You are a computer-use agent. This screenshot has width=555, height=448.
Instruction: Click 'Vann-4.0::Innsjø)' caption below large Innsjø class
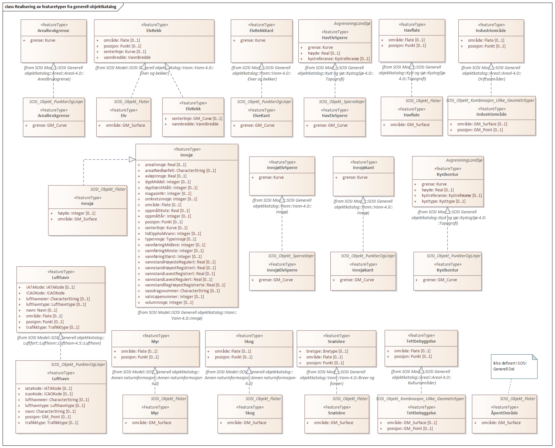pos(187,318)
